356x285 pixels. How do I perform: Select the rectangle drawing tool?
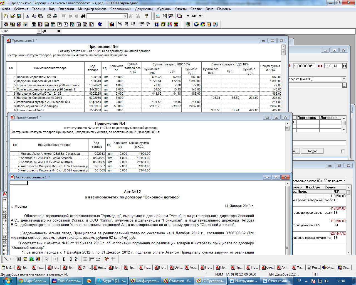12,259
